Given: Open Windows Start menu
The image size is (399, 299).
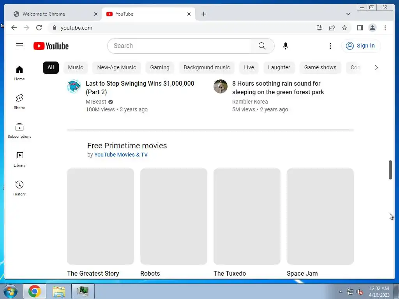Looking at the screenshot, I should tap(11, 291).
